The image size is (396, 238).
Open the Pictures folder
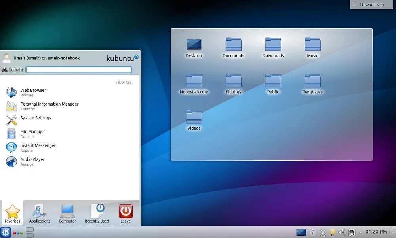233,84
